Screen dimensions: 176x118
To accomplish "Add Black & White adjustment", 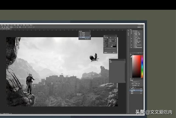I will [135, 83].
